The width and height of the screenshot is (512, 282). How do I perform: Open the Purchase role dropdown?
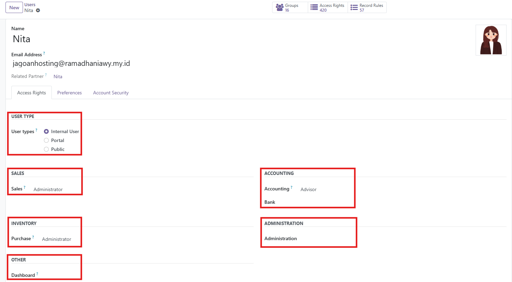click(57, 239)
